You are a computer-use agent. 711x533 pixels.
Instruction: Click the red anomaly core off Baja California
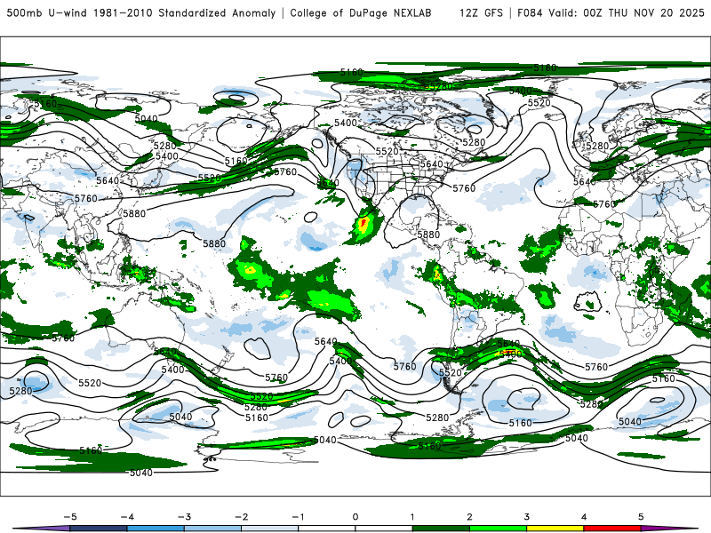point(363,223)
